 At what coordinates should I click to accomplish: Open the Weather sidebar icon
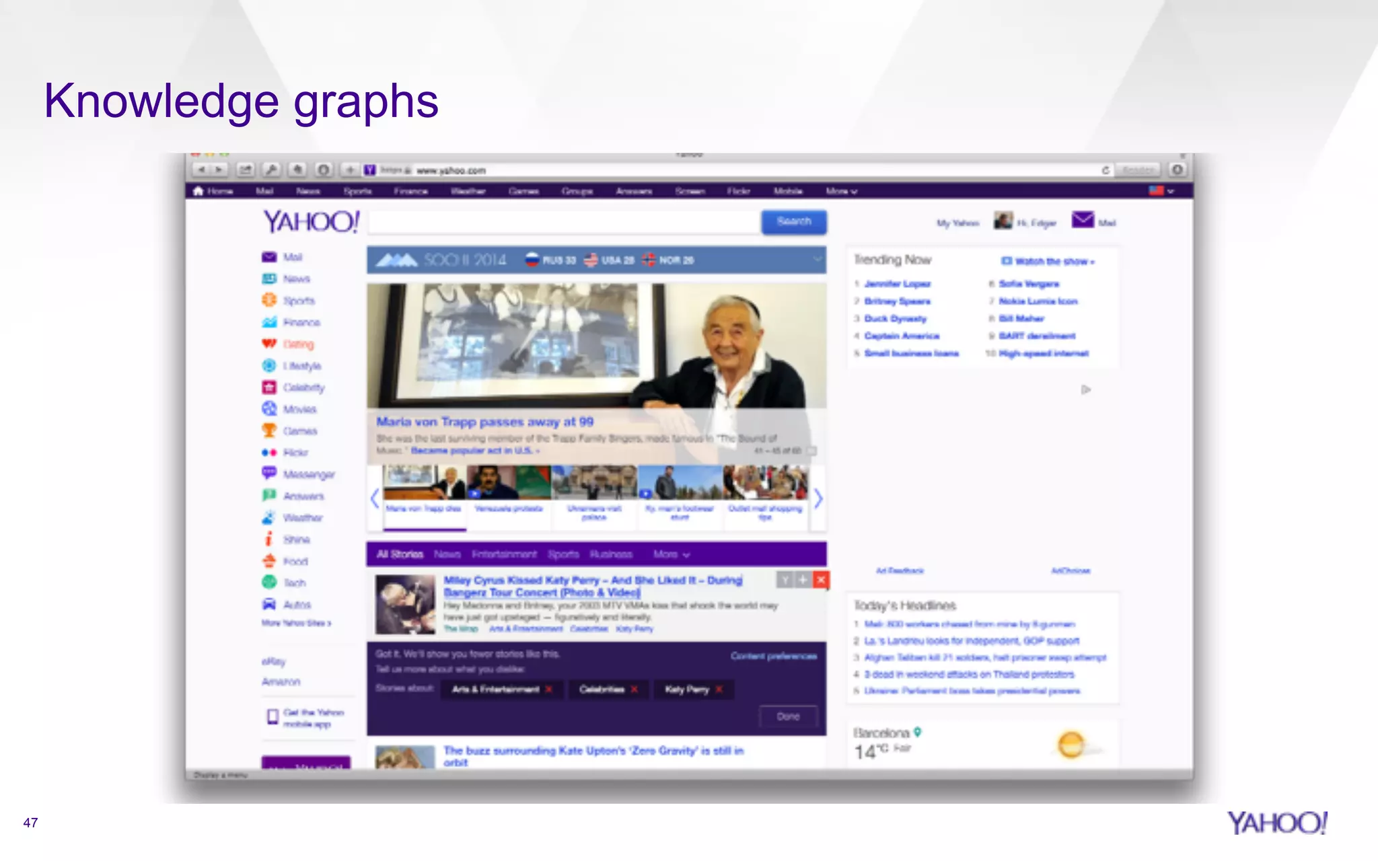(x=269, y=517)
